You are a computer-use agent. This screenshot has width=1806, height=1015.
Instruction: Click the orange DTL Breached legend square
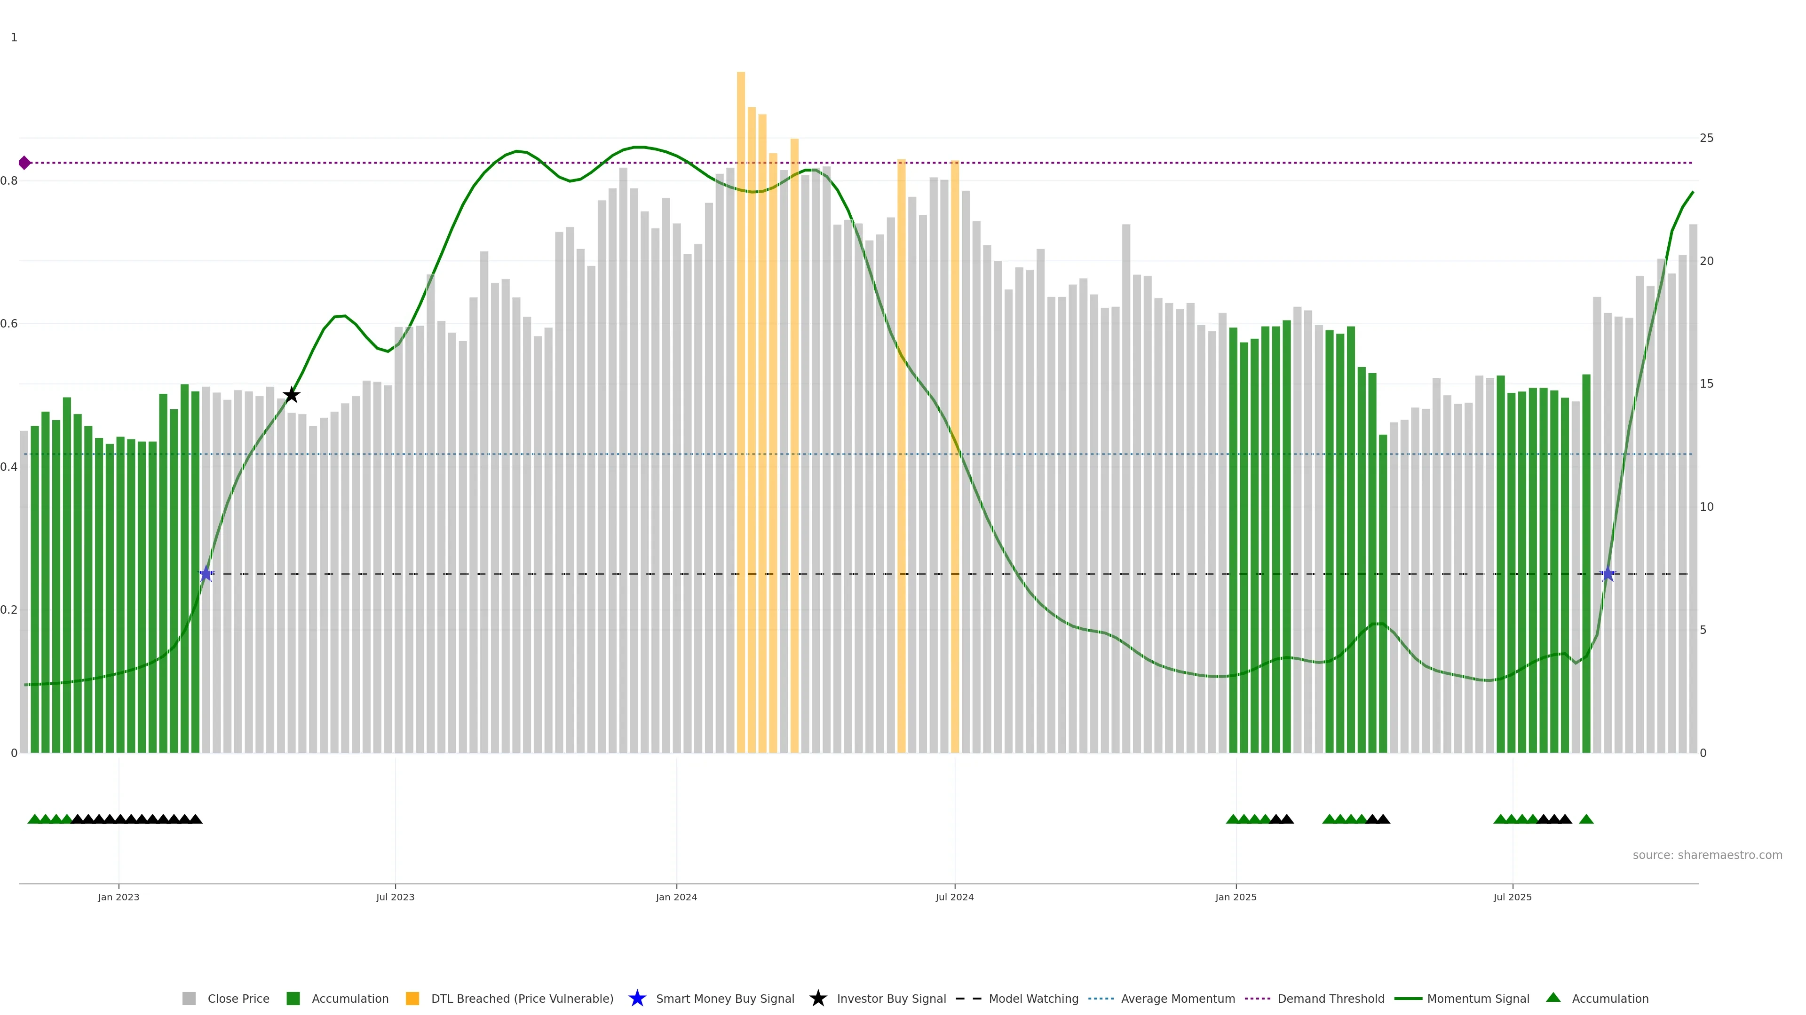coord(412,998)
